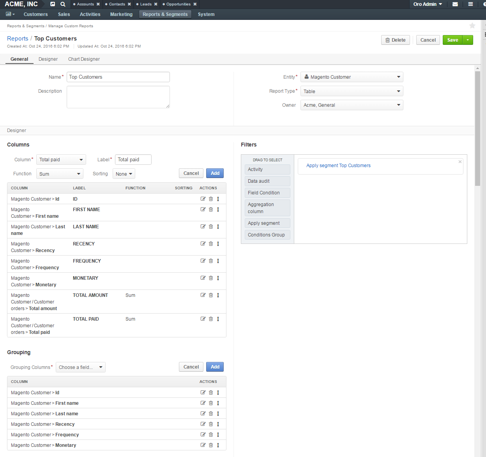
Task: Open the dashboards chart icon menu
Action: (10, 14)
